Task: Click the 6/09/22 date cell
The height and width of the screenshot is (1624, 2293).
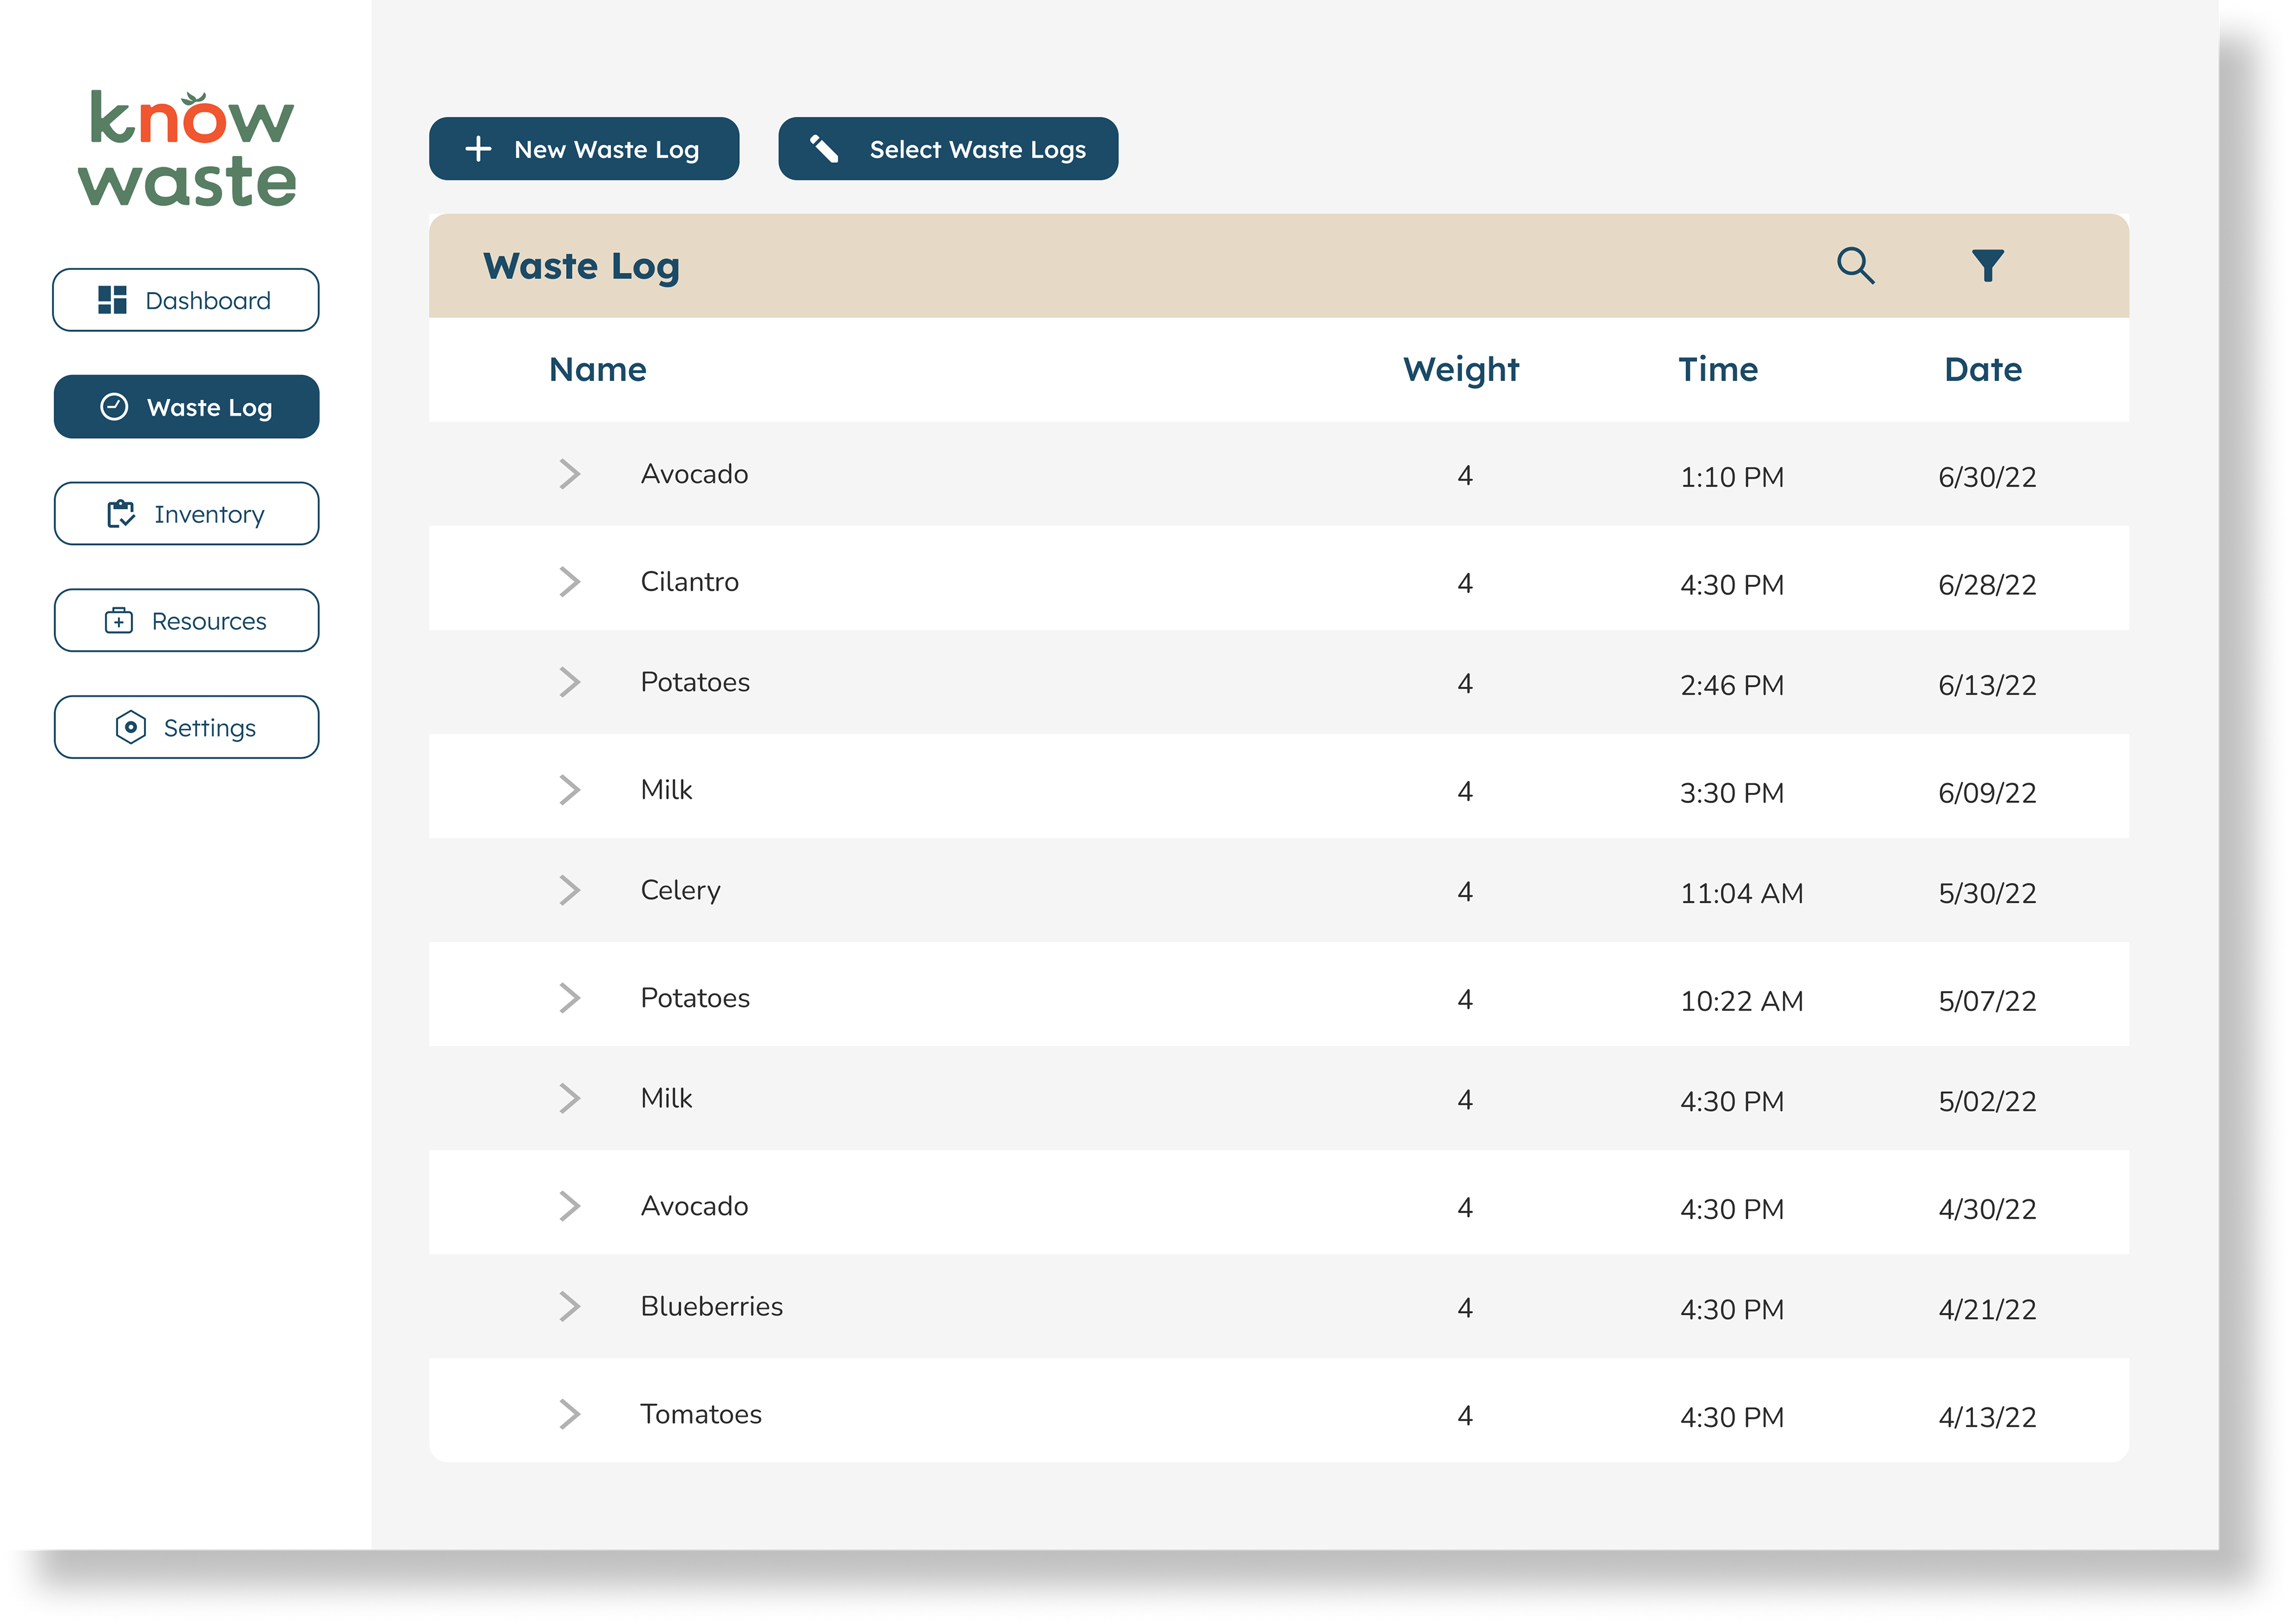Action: (x=1987, y=794)
